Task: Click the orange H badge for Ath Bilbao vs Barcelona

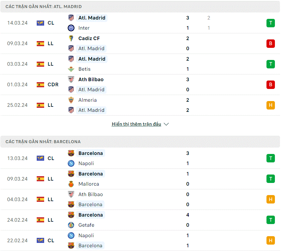Action: (x=271, y=199)
